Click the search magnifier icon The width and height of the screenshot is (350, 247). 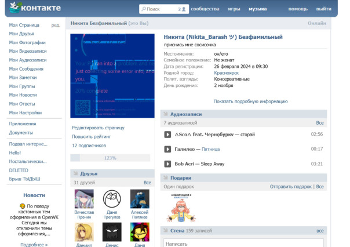144,9
